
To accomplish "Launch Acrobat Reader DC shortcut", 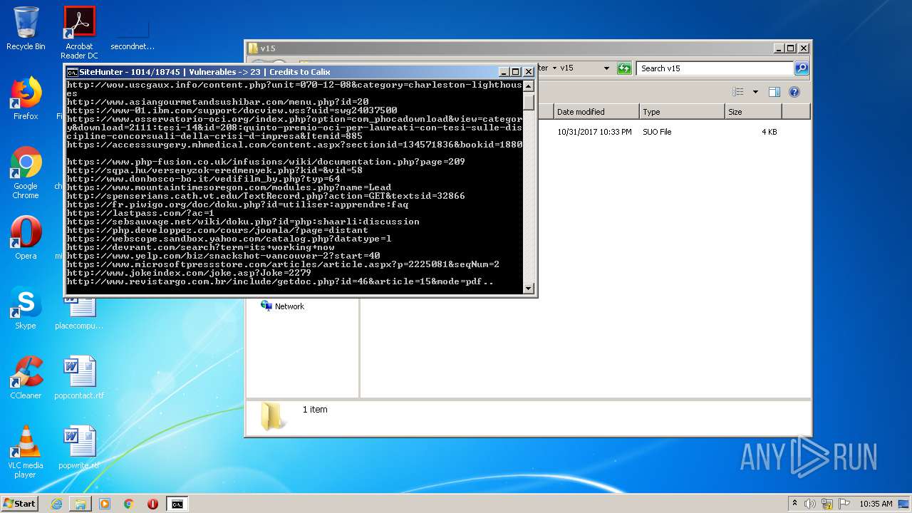I will [x=79, y=32].
